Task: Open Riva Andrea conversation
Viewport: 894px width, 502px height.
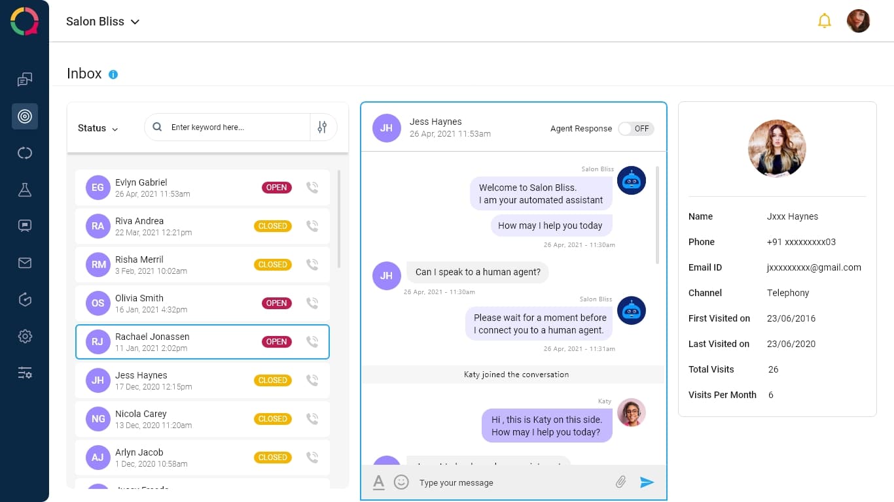Action: (x=202, y=226)
